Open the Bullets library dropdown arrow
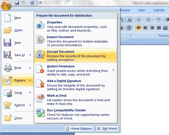Viewport: 169px width, 135px height. click(143, 20)
